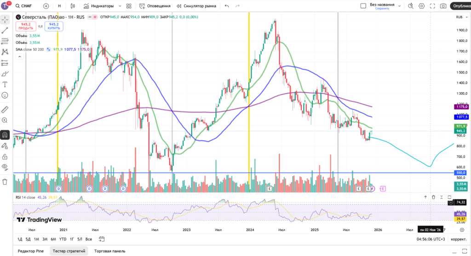Open the Fibonacci retracement tools

click(5, 41)
